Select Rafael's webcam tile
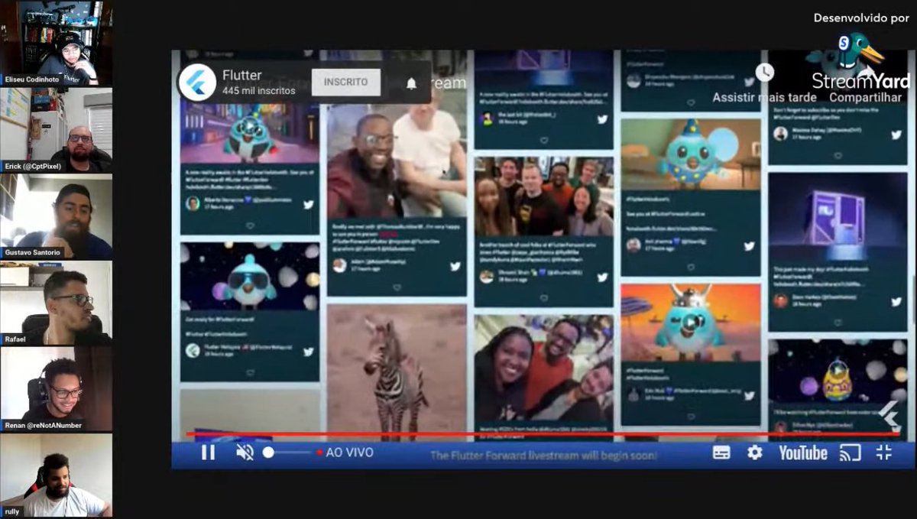 tap(57, 303)
